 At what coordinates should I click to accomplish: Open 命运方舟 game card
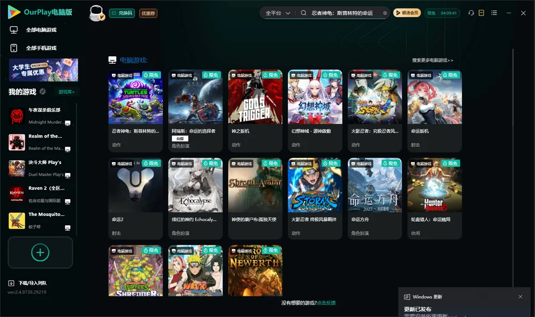click(374, 199)
